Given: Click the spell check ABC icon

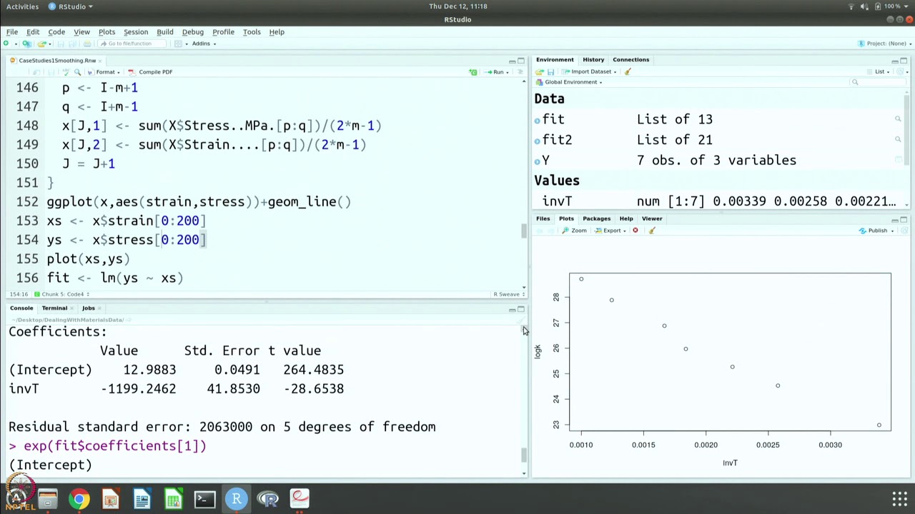Looking at the screenshot, I should [x=66, y=72].
